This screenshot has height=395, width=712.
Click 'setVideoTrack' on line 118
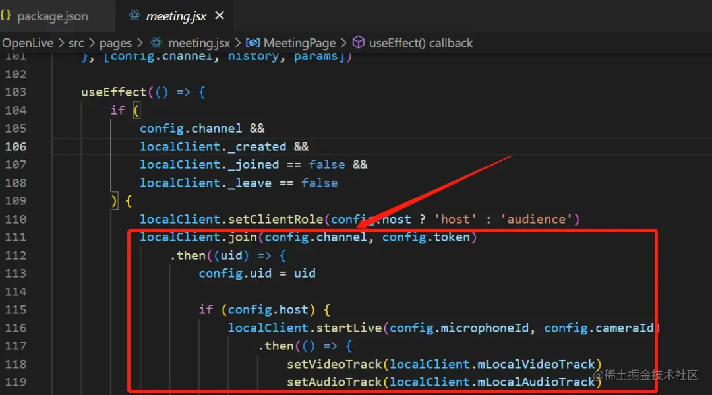click(334, 364)
